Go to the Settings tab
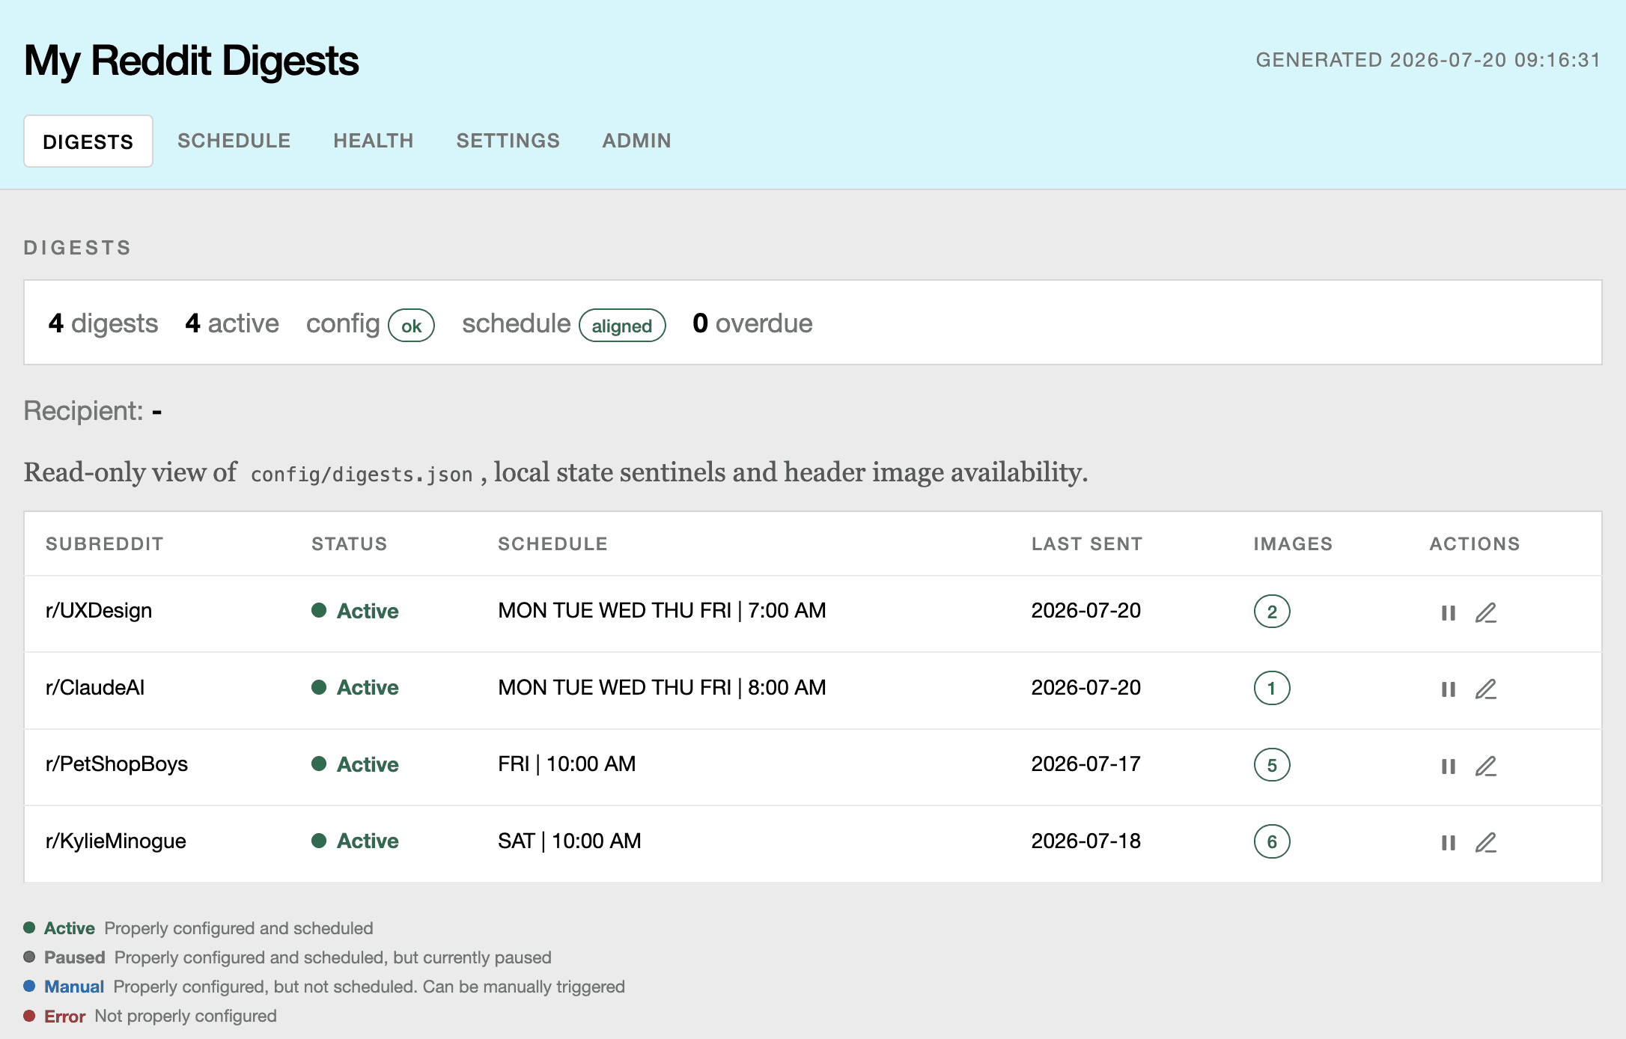This screenshot has height=1039, width=1626. pos(508,141)
